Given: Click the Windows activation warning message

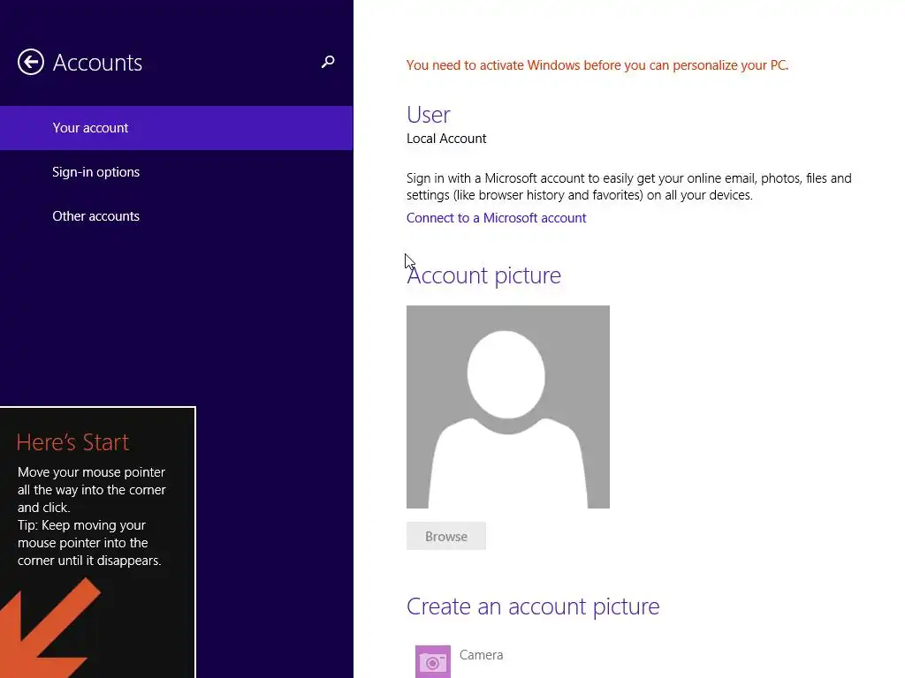Looking at the screenshot, I should click(x=597, y=65).
